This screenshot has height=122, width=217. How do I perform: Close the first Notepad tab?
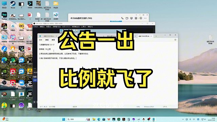(56, 36)
